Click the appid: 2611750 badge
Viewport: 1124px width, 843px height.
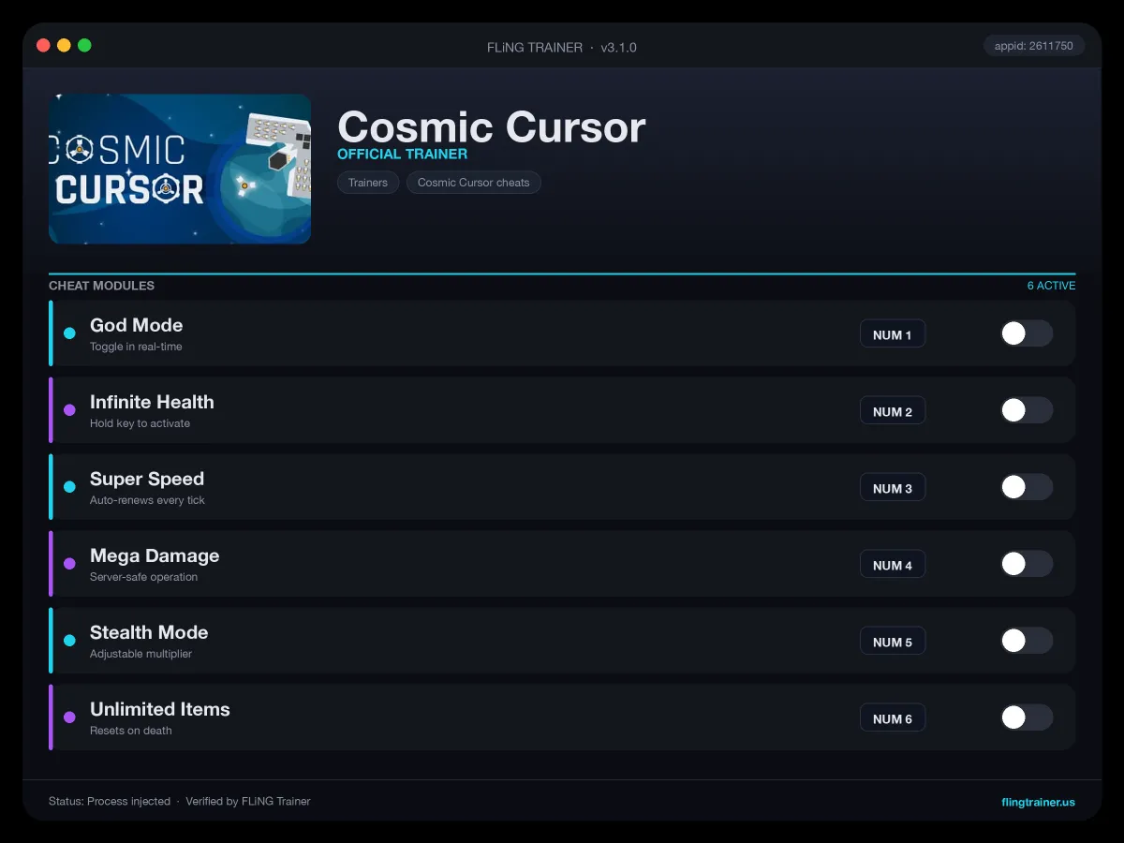pos(1034,46)
